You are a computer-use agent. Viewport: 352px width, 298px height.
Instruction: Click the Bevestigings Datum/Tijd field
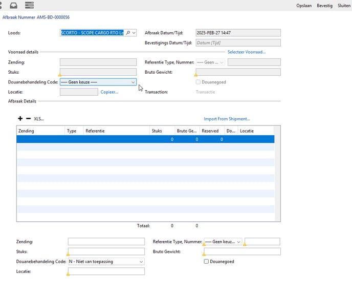pyautogui.click(x=238, y=42)
